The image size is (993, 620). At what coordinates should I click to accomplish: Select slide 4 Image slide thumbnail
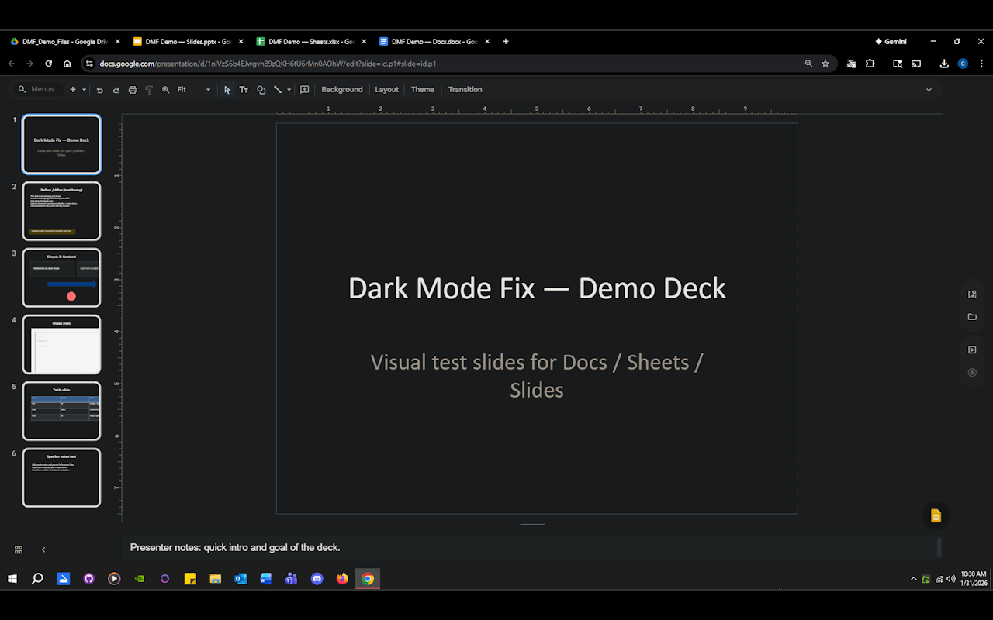[61, 344]
